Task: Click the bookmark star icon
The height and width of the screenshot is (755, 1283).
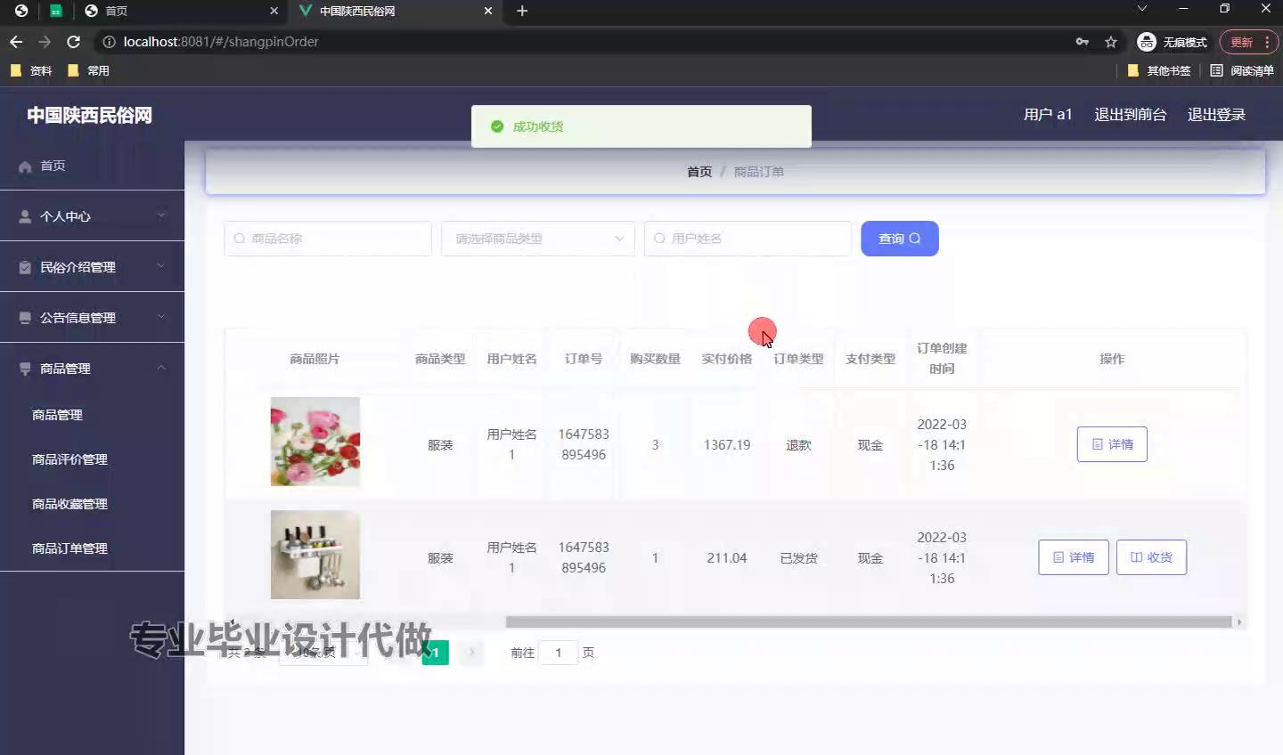Action: click(x=1110, y=42)
